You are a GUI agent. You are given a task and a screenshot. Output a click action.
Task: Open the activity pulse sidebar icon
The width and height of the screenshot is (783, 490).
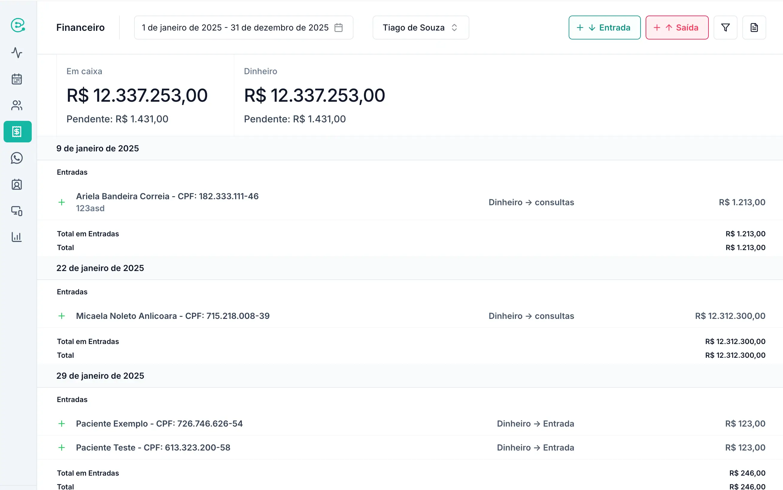17,53
